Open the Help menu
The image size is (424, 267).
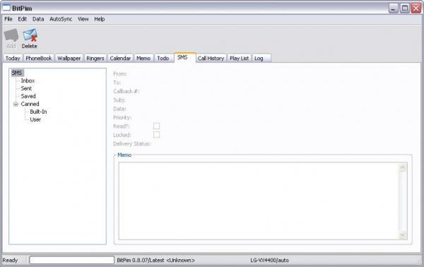tap(99, 19)
